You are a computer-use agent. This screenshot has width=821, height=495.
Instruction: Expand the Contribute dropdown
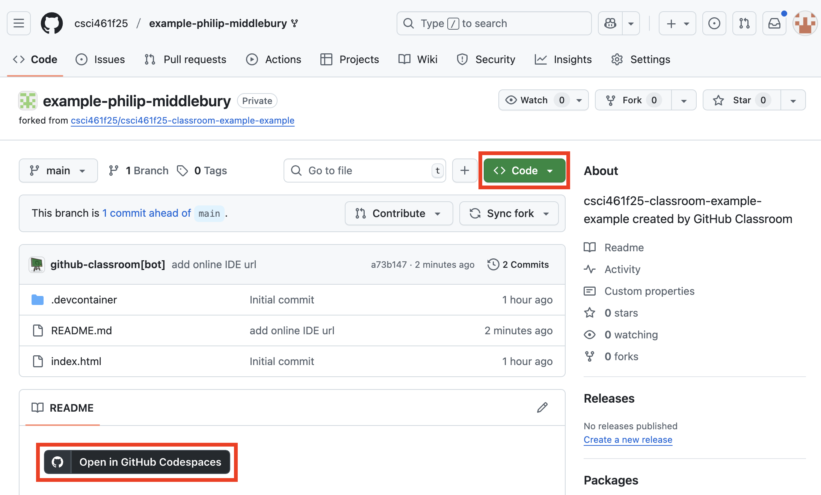399,213
